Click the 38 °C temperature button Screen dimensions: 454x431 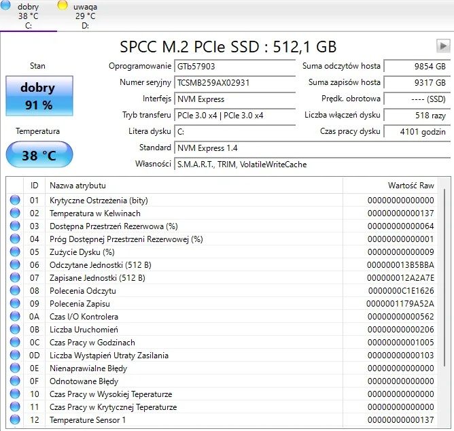click(x=39, y=155)
